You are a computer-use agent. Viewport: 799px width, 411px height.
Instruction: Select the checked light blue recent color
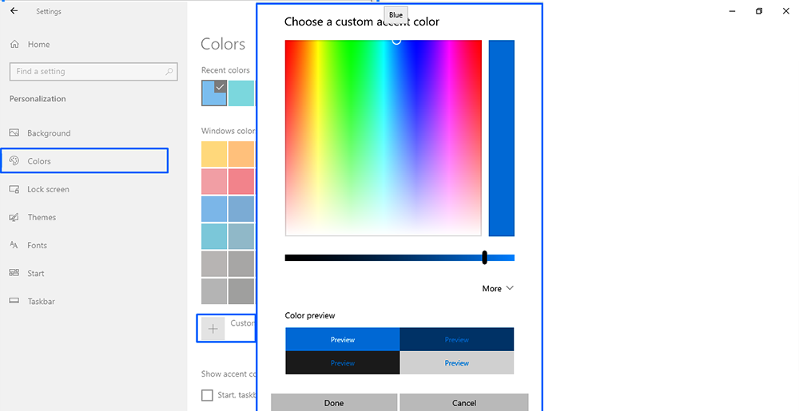214,93
